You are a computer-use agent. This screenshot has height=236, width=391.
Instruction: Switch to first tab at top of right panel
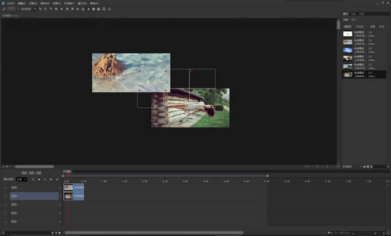pyautogui.click(x=345, y=14)
